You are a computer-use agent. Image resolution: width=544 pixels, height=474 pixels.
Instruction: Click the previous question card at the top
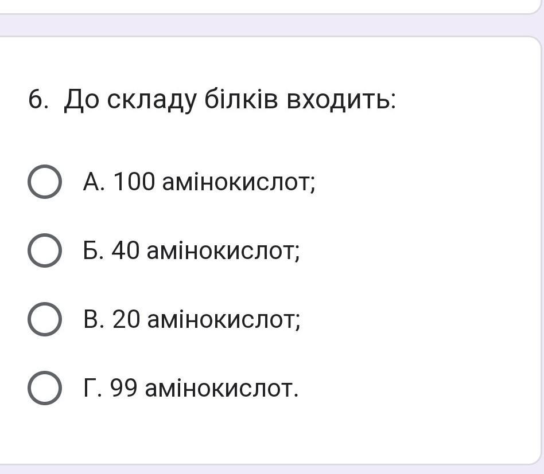coord(270,6)
